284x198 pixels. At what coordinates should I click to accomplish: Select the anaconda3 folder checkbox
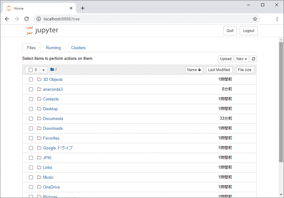31,89
